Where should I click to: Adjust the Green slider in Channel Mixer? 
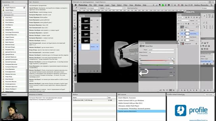[157, 65]
